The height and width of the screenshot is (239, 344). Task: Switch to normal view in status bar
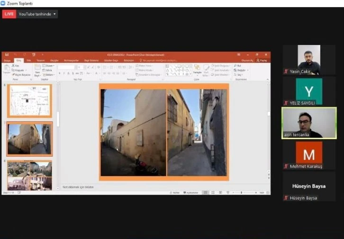click(x=205, y=193)
